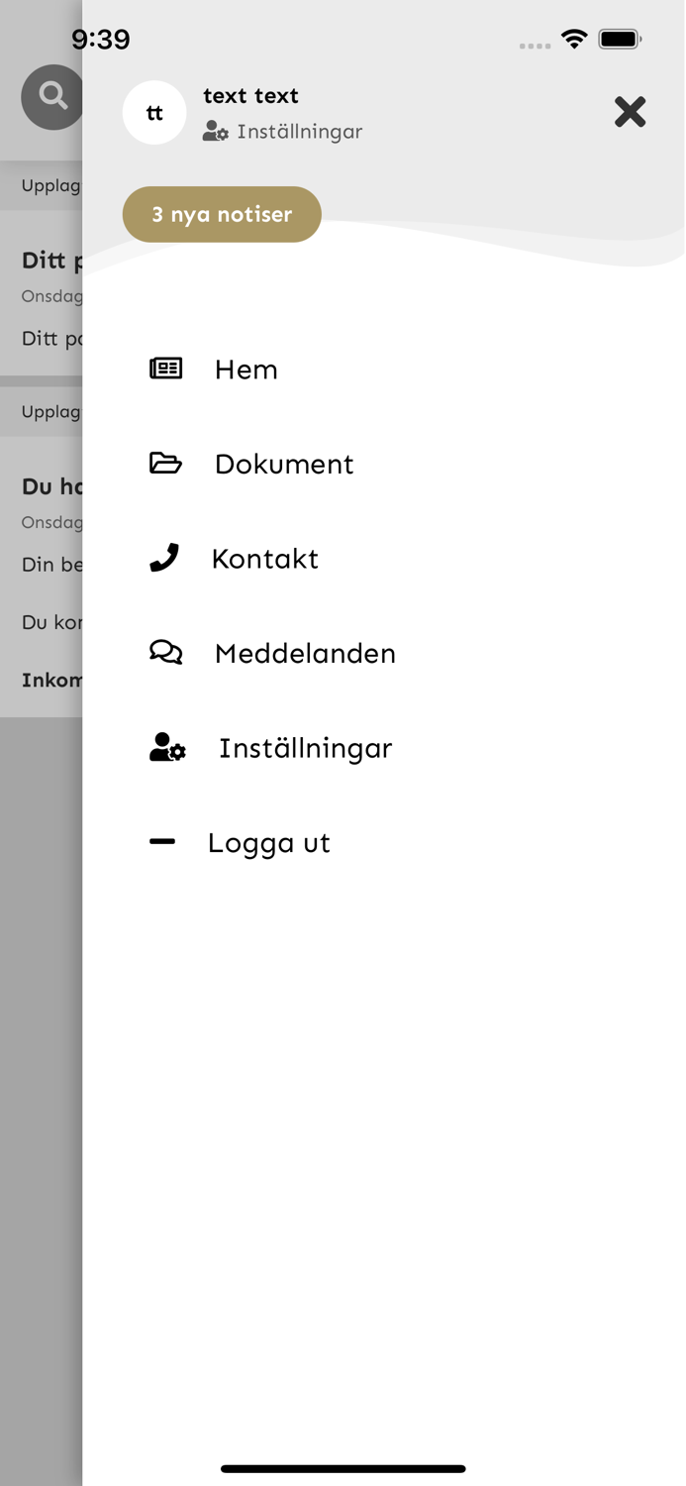Click the Hem newspaper icon
The image size is (686, 1486).
[x=165, y=369]
